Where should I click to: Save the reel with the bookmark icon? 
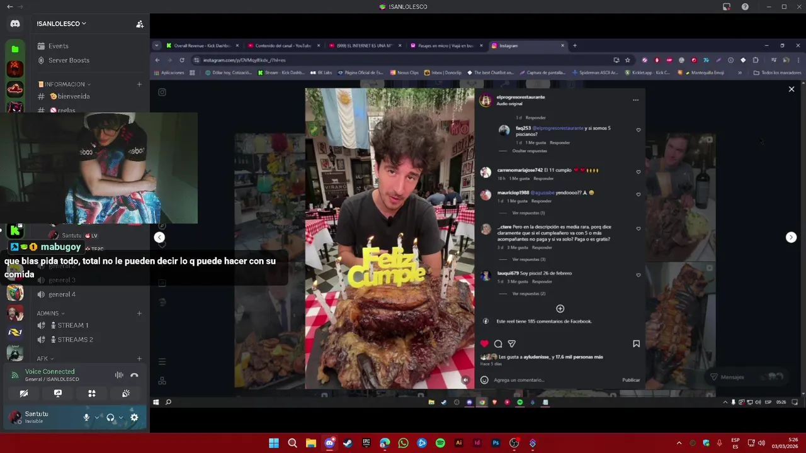[x=636, y=344]
